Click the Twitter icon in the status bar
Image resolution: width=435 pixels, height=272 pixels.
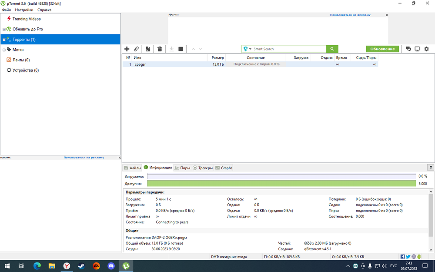click(408, 257)
